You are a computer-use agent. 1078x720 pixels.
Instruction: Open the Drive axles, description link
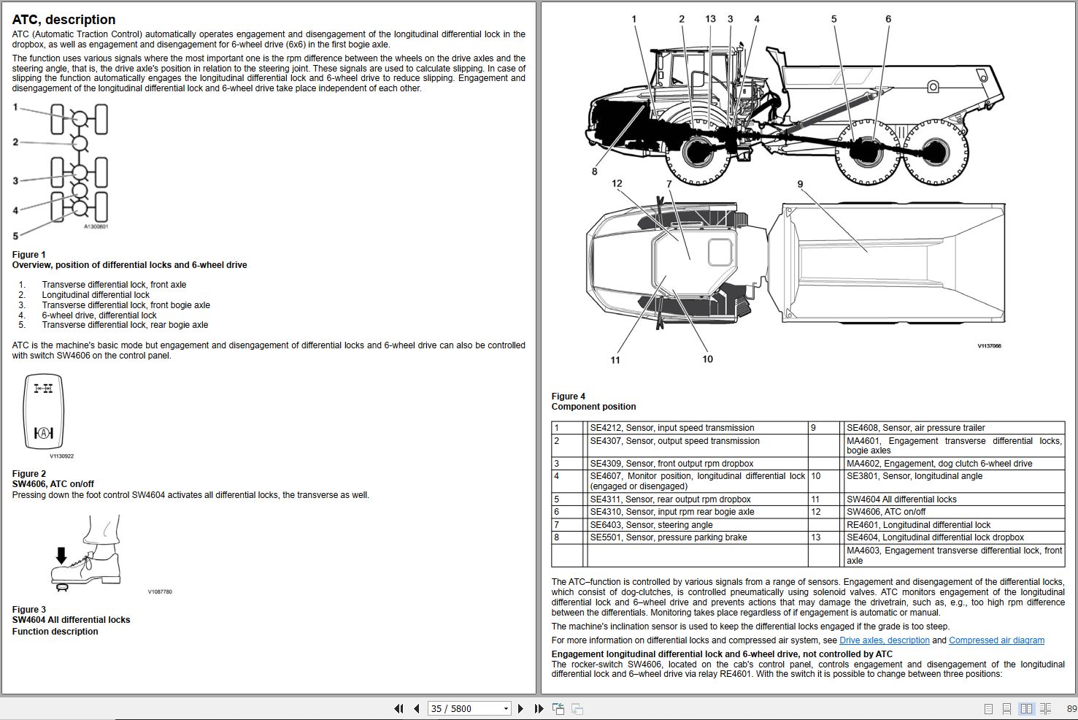[884, 640]
